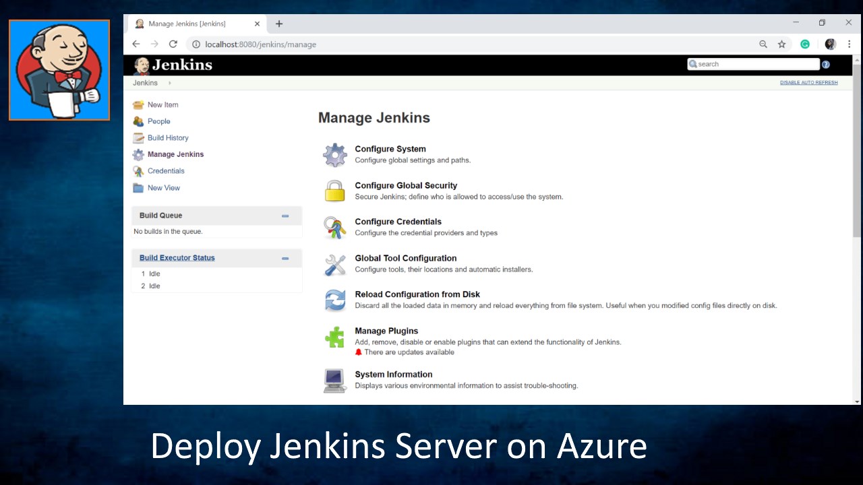Click the page vertical scrollbar thumb
863x485 pixels.
pyautogui.click(x=857, y=151)
